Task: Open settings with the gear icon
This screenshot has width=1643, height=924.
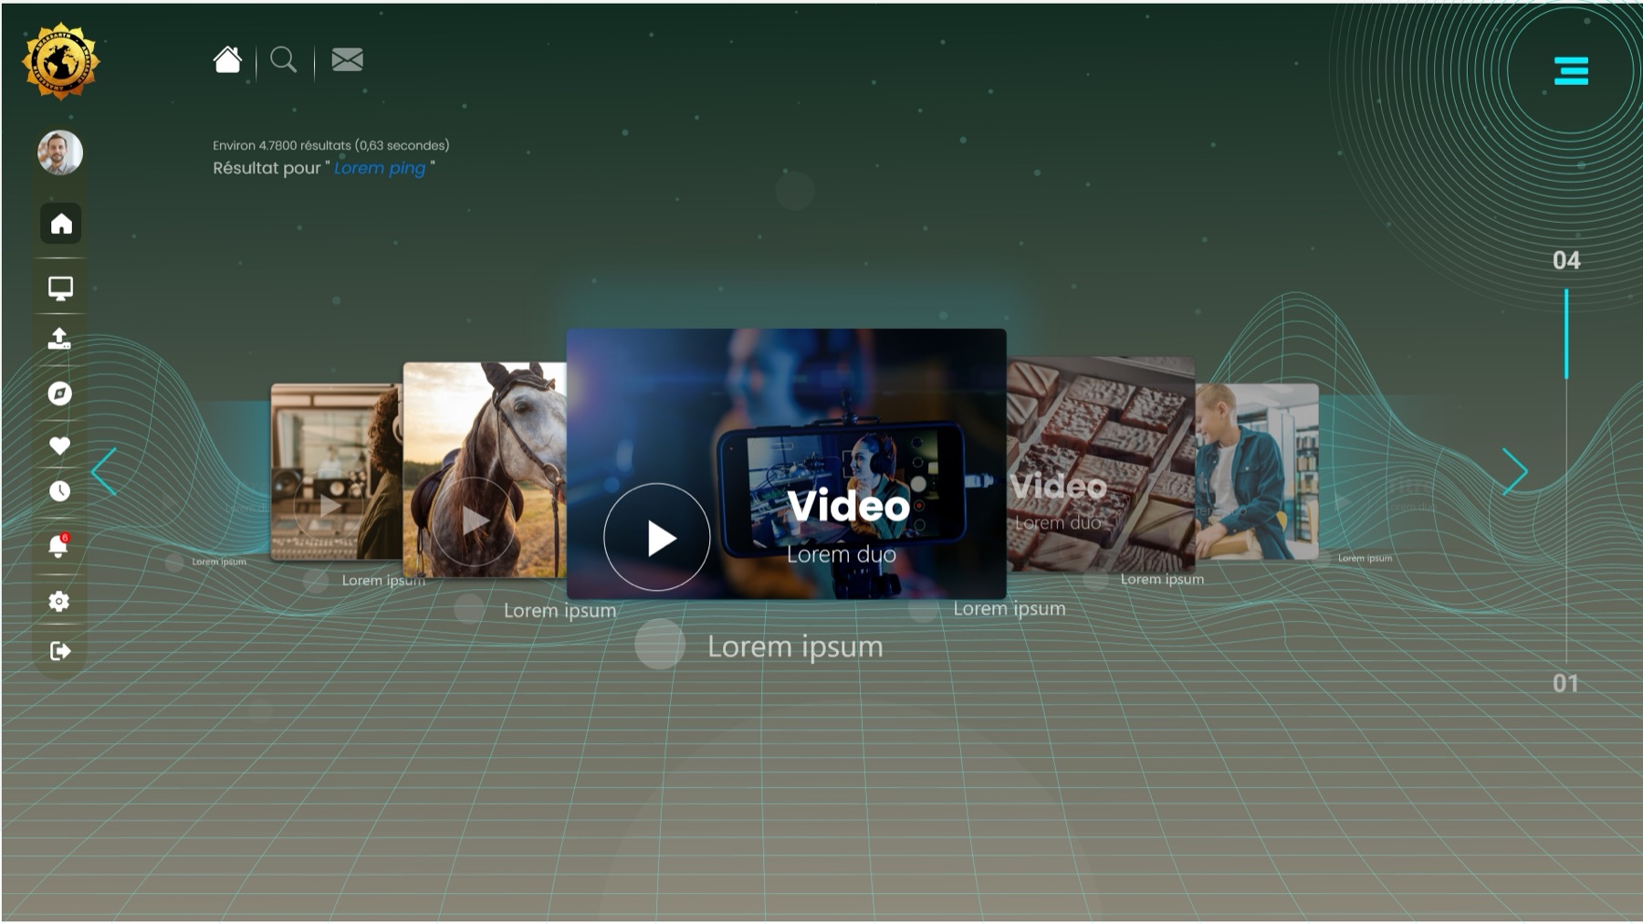Action: [x=59, y=600]
